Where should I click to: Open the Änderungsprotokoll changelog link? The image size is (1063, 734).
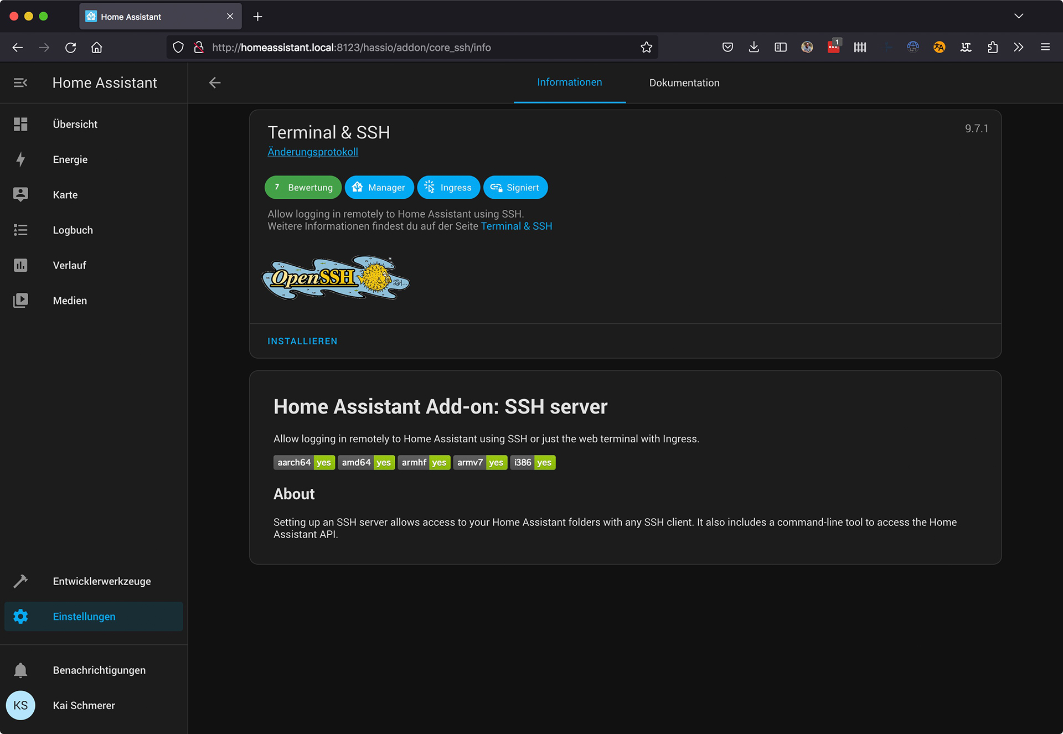point(313,152)
